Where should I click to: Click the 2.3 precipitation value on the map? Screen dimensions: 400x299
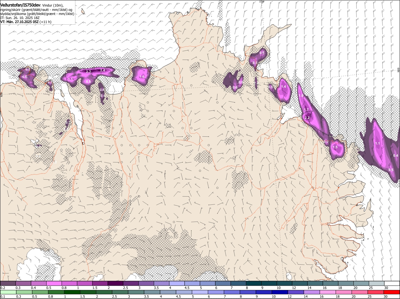(88, 71)
